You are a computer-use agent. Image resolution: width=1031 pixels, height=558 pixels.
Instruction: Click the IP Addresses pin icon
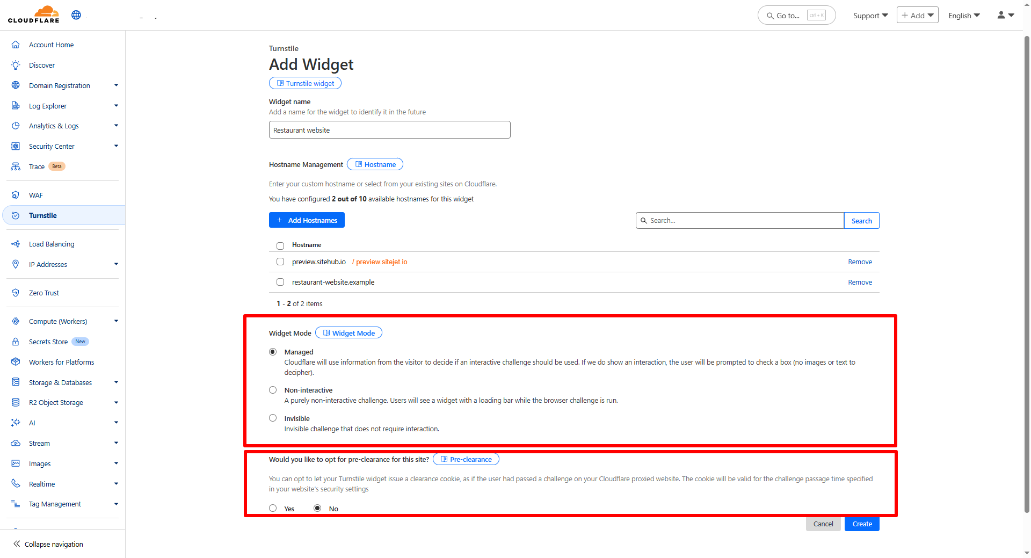tap(16, 264)
